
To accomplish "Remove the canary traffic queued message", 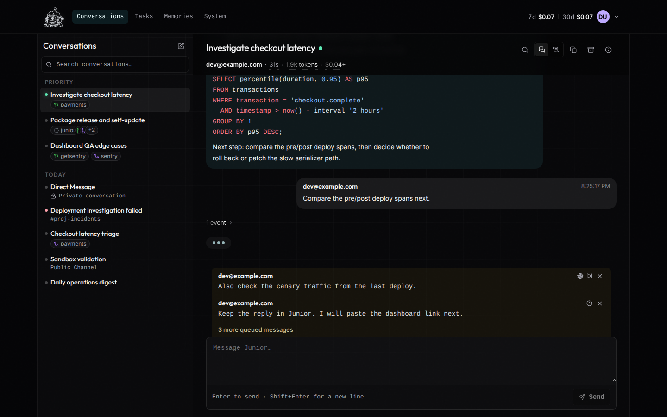I will click(600, 276).
